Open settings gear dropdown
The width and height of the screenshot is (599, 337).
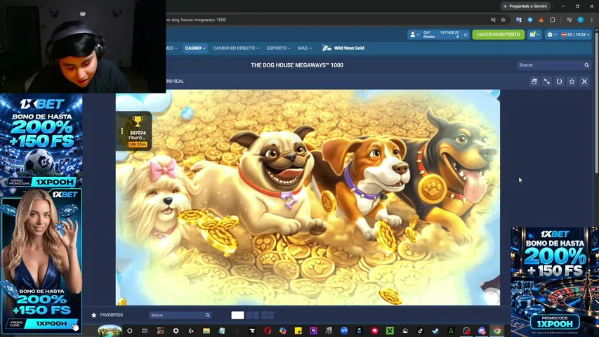(x=552, y=34)
